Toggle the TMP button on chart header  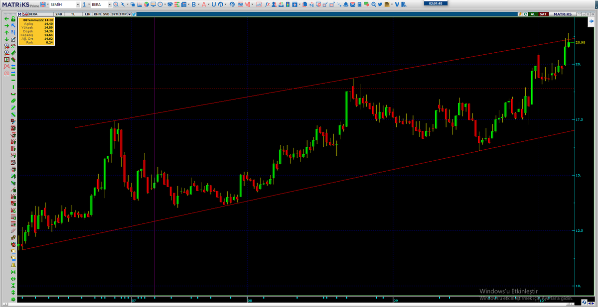point(123,14)
